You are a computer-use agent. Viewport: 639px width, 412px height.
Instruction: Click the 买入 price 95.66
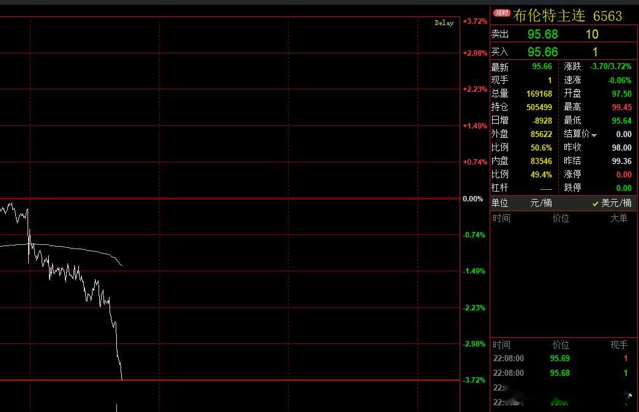tap(542, 52)
